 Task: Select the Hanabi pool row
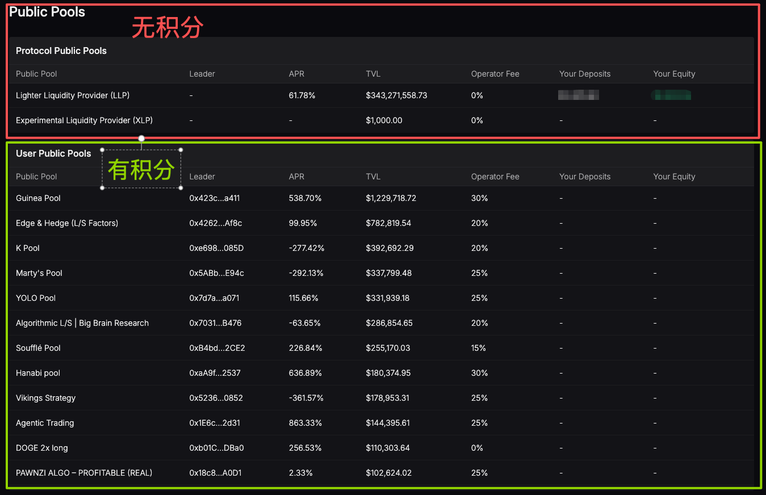pos(37,373)
